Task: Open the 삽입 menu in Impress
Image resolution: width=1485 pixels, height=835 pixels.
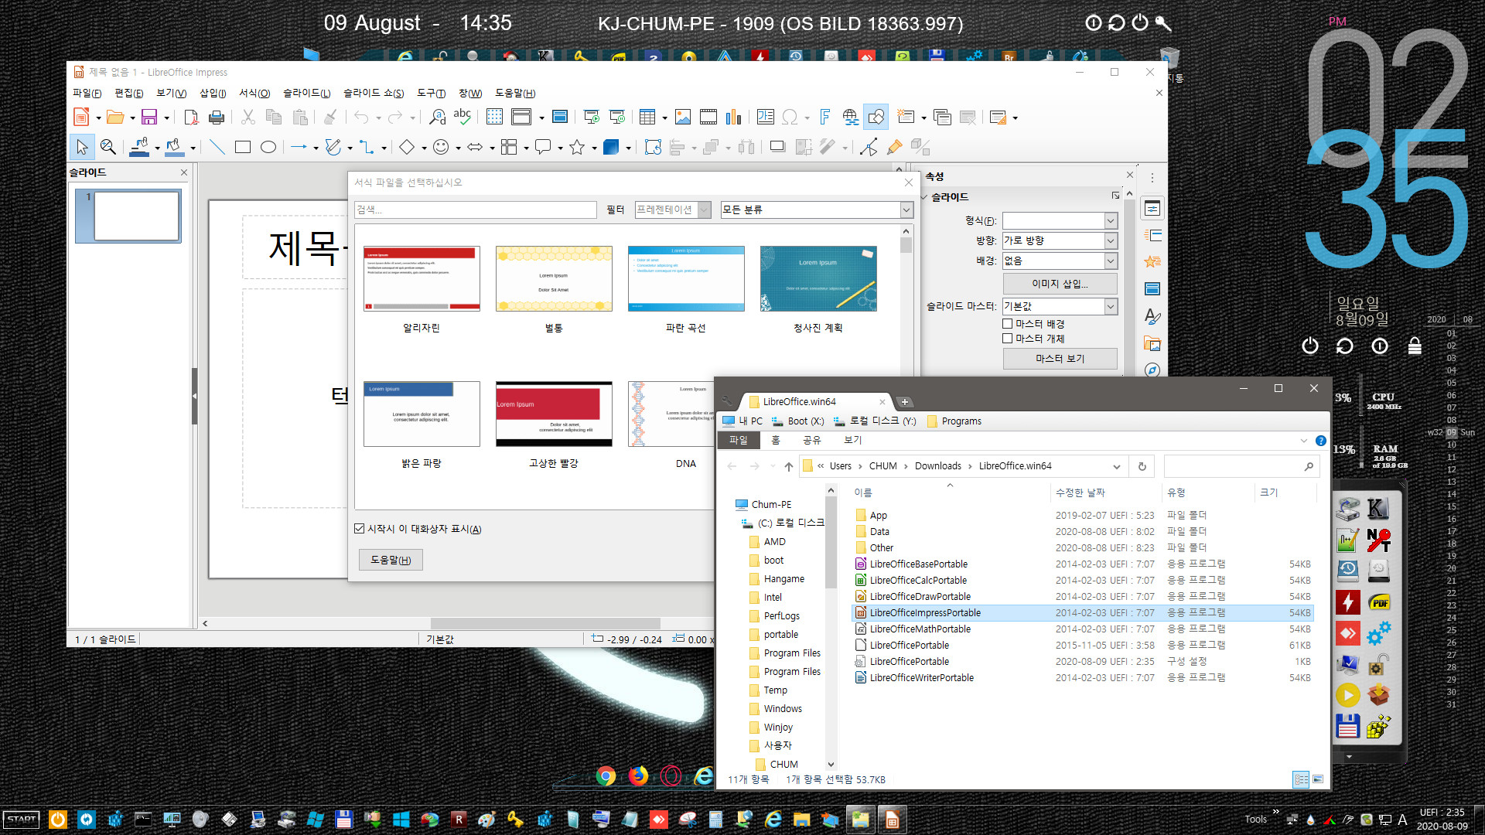Action: 213,94
